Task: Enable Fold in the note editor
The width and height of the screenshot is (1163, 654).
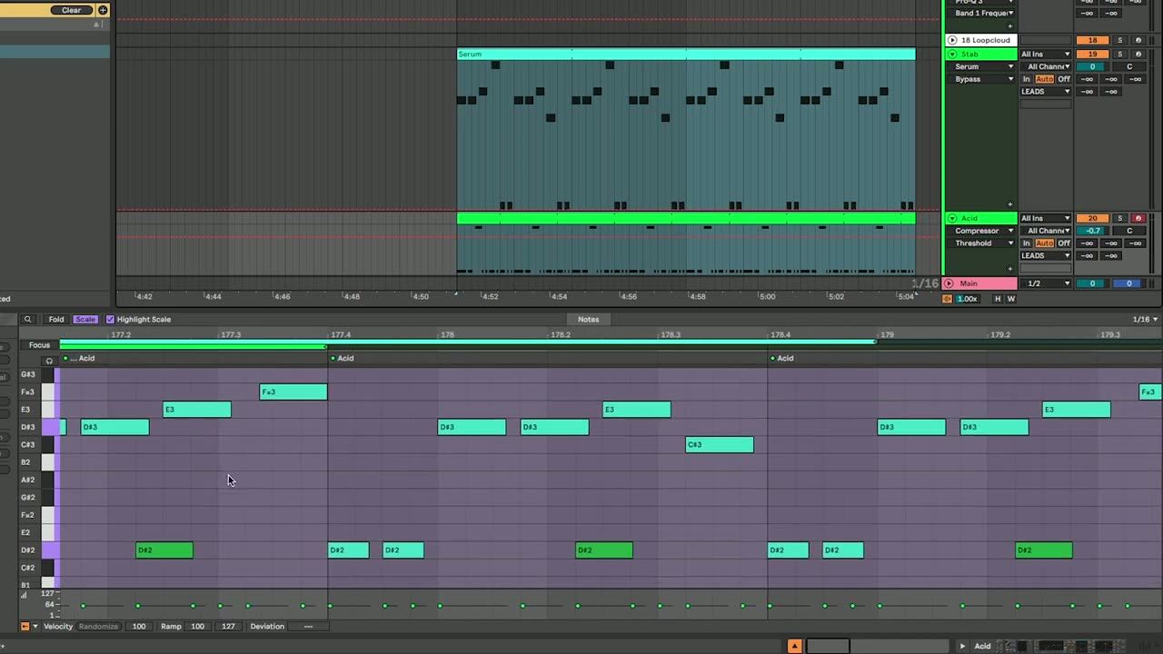Action: click(56, 320)
